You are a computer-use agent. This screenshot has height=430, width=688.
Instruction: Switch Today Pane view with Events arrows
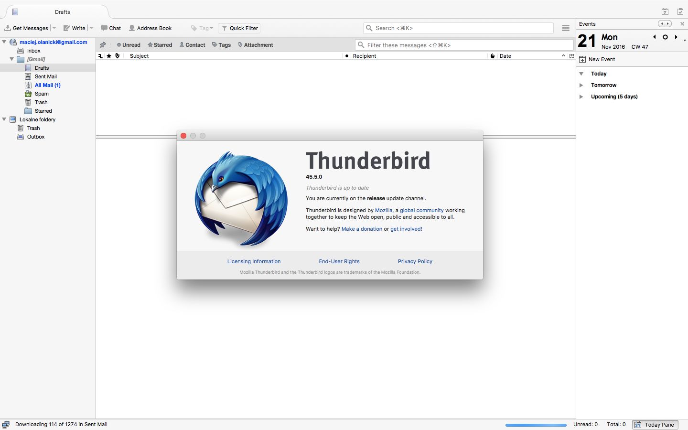665,24
